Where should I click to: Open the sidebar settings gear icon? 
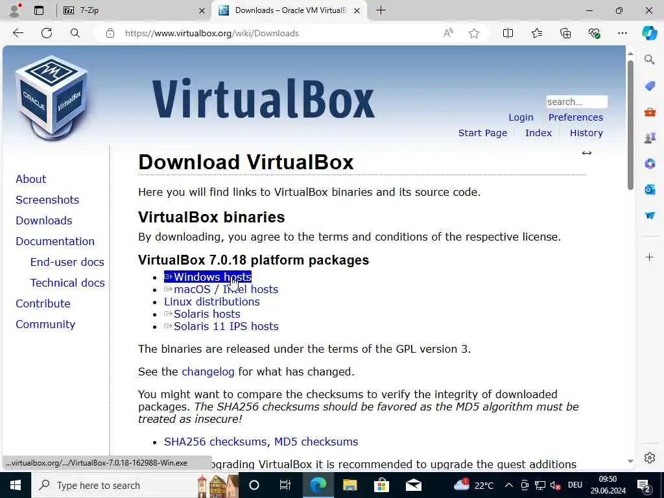(x=650, y=458)
